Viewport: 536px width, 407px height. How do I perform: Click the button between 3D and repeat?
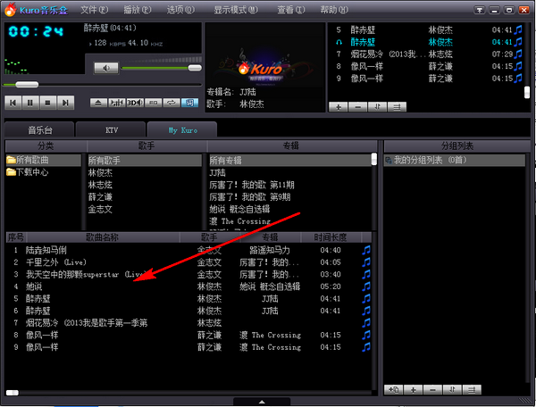click(153, 103)
